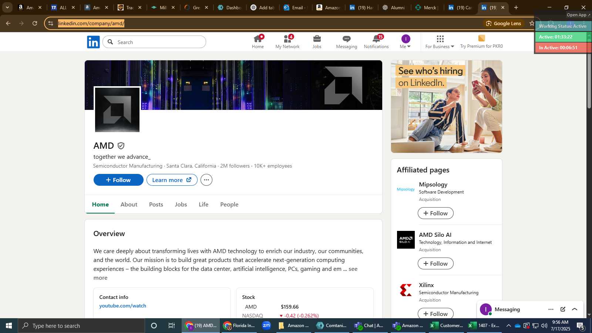Follow the Xilinx affiliated page
This screenshot has height=333, width=592.
[x=435, y=313]
